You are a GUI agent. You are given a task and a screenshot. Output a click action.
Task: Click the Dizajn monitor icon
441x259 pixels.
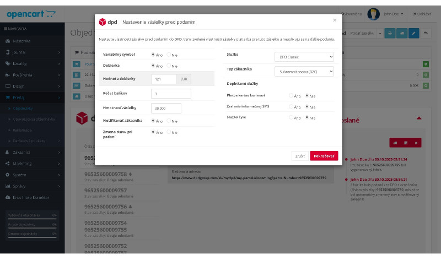8,86
